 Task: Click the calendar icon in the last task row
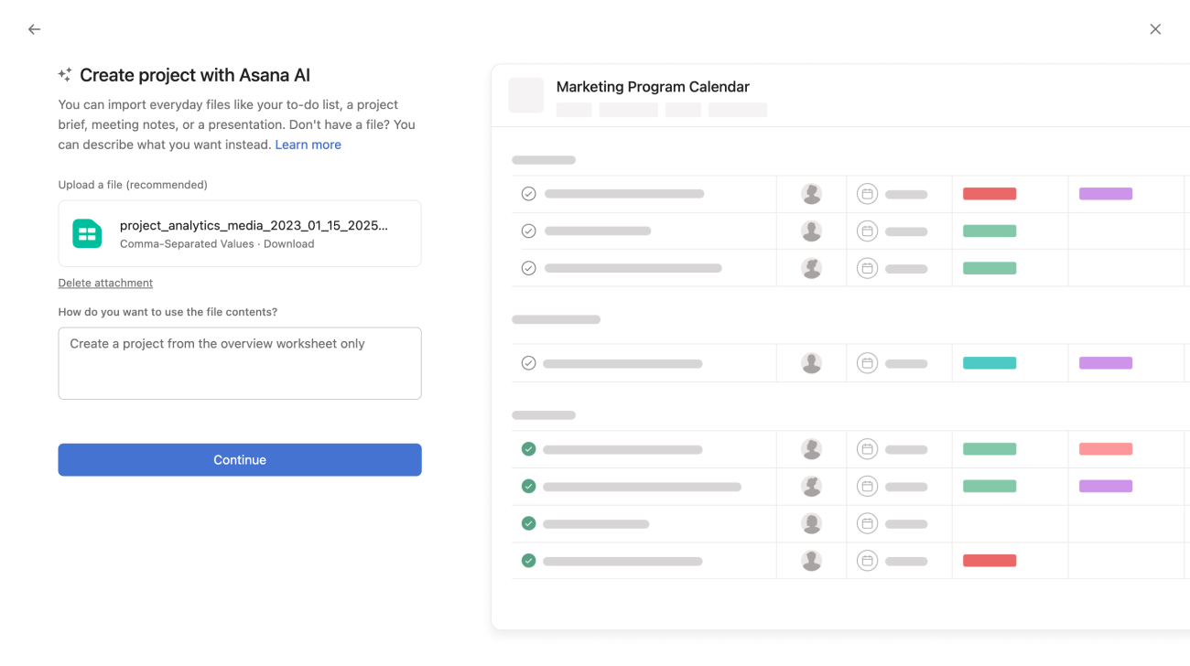[867, 561]
